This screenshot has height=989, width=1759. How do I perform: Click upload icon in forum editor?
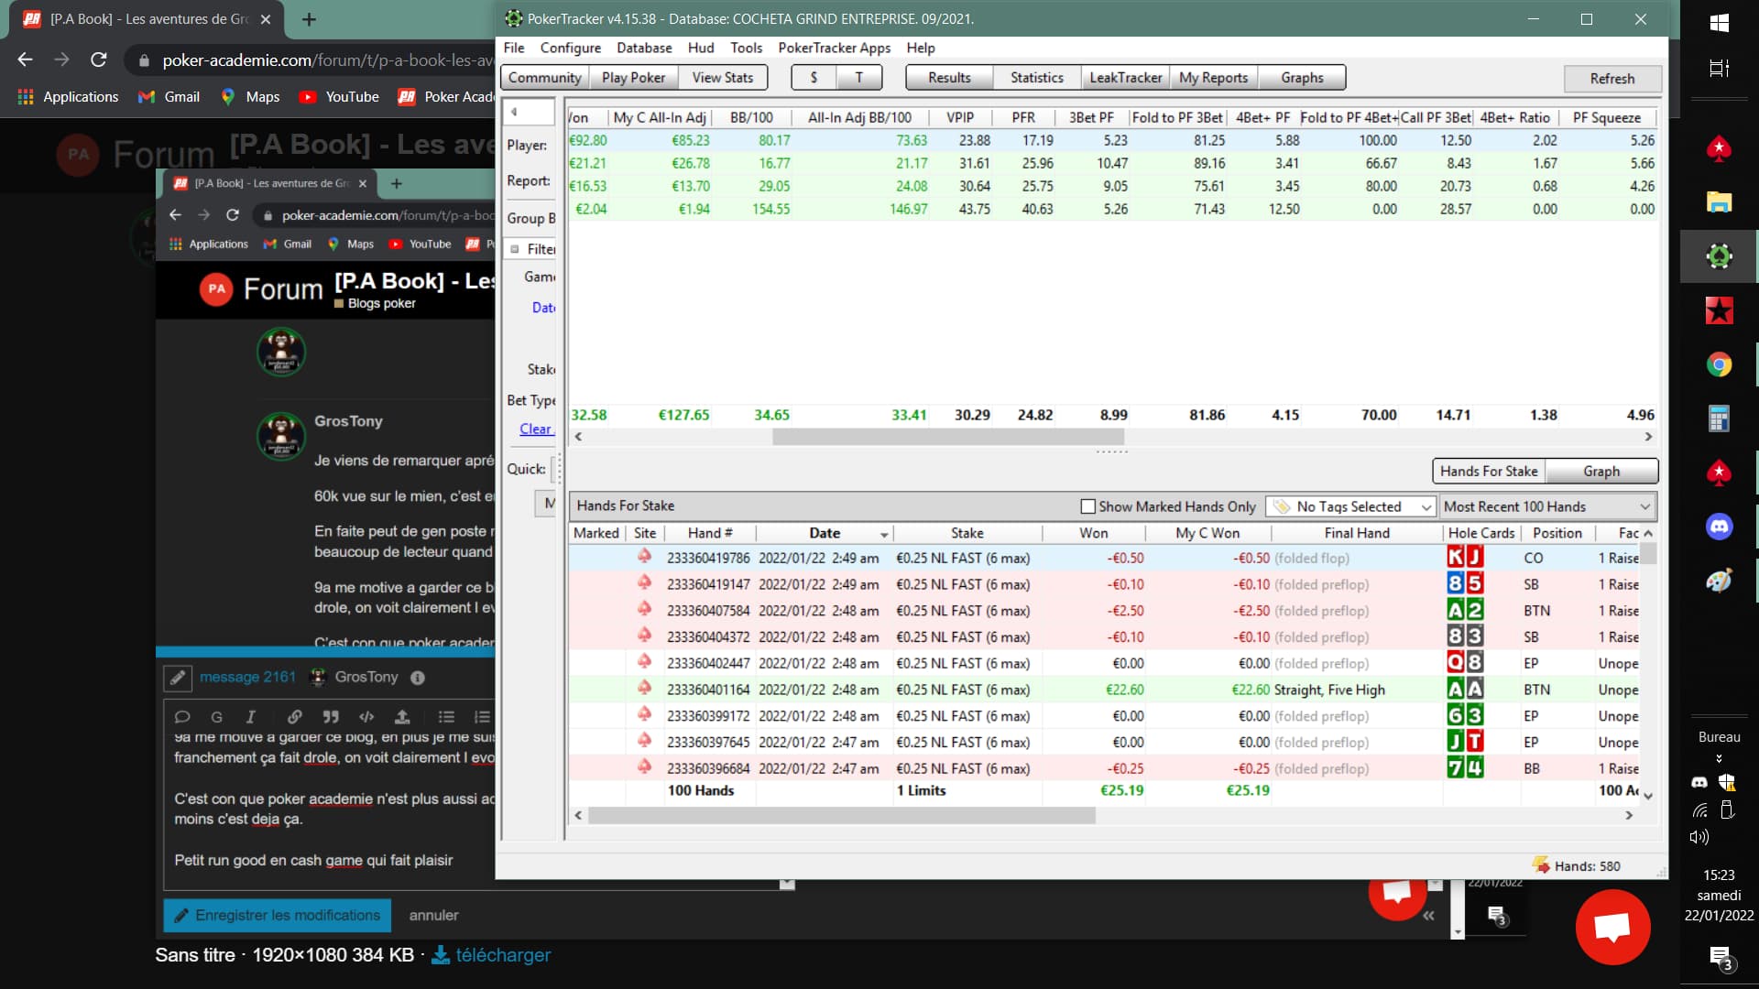point(402,717)
